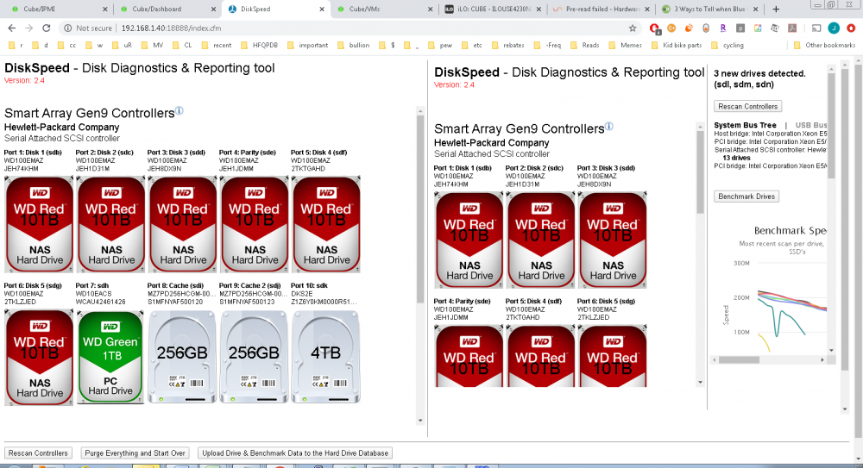
Task: Select the 256GB Cache drive on Port 8
Action: [182, 358]
